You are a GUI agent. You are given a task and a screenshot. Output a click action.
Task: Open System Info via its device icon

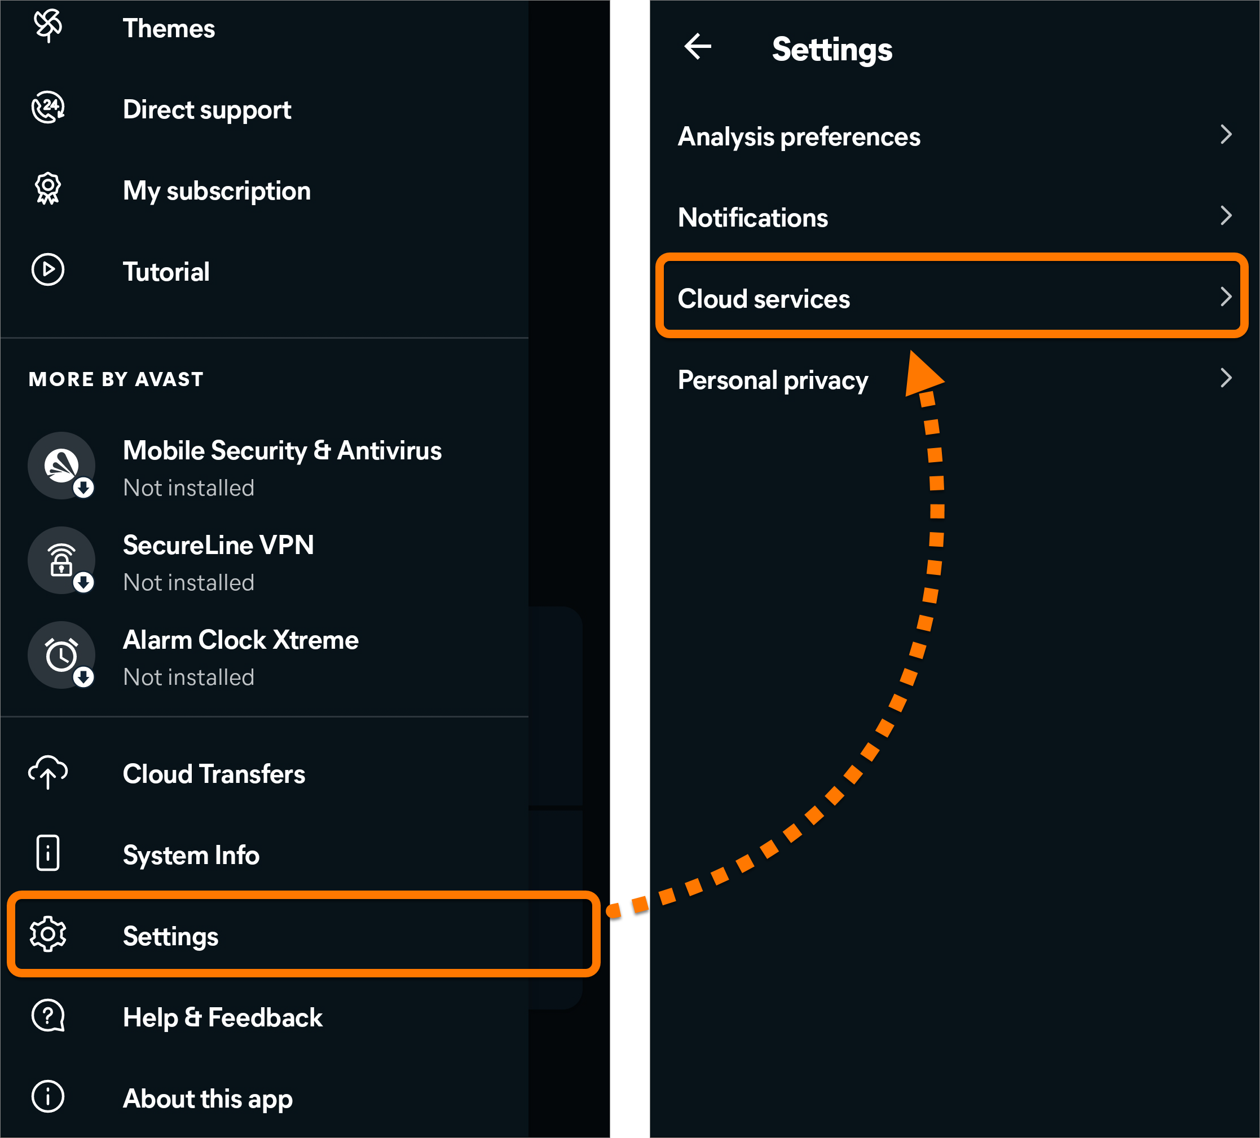click(x=48, y=853)
